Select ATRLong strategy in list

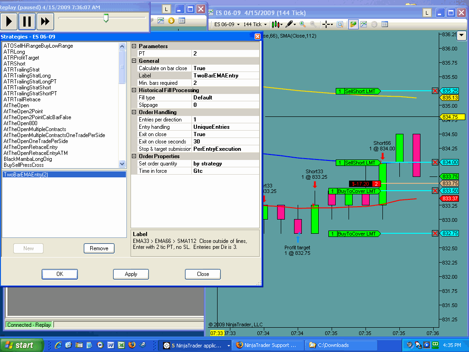pyautogui.click(x=14, y=52)
